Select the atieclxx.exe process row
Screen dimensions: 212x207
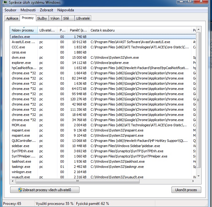pos(103,37)
